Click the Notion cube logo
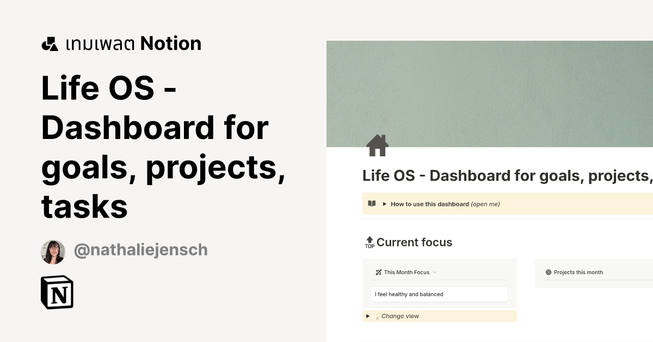This screenshot has height=342, width=653. (57, 292)
